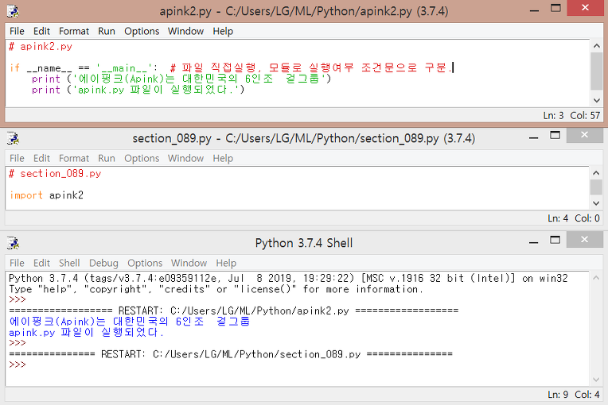
Task: Click scroll-up arrow in section_089.py editor
Action: point(596,172)
